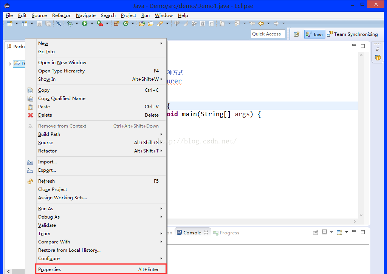
Task: Click Import... in context menu
Action: coord(101,162)
